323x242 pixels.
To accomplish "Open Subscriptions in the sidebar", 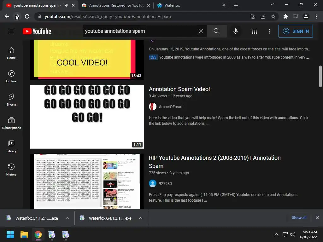I will (x=11, y=123).
